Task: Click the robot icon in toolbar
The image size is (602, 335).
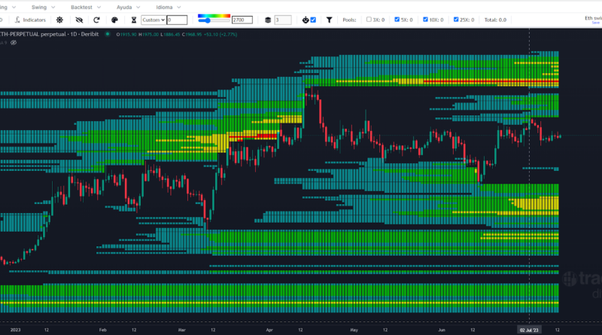Action: (x=305, y=20)
